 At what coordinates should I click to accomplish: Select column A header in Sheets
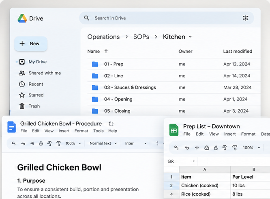[205, 169]
